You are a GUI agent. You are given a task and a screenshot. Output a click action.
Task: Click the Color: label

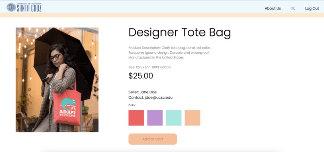132,105
